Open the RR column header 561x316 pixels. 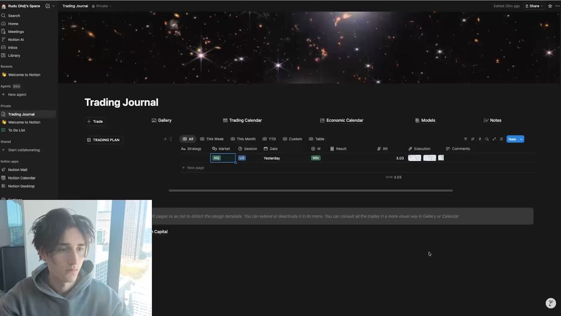point(382,149)
